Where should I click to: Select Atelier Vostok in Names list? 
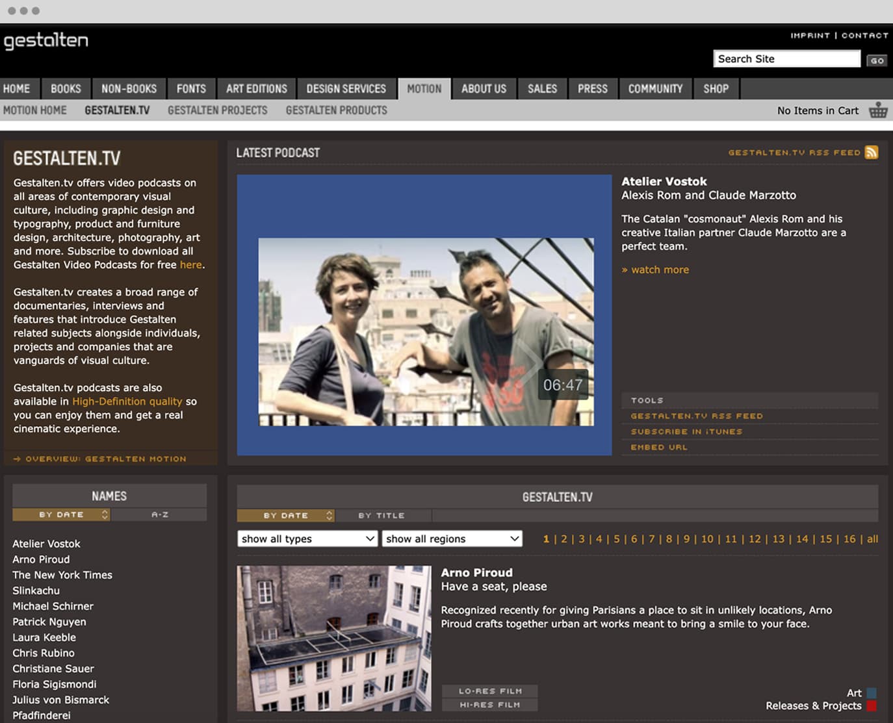click(x=46, y=544)
